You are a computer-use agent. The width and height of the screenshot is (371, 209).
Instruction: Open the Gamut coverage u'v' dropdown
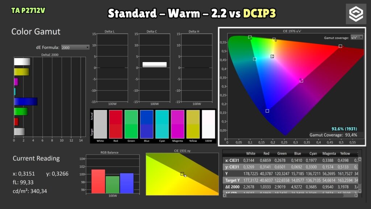357,37
